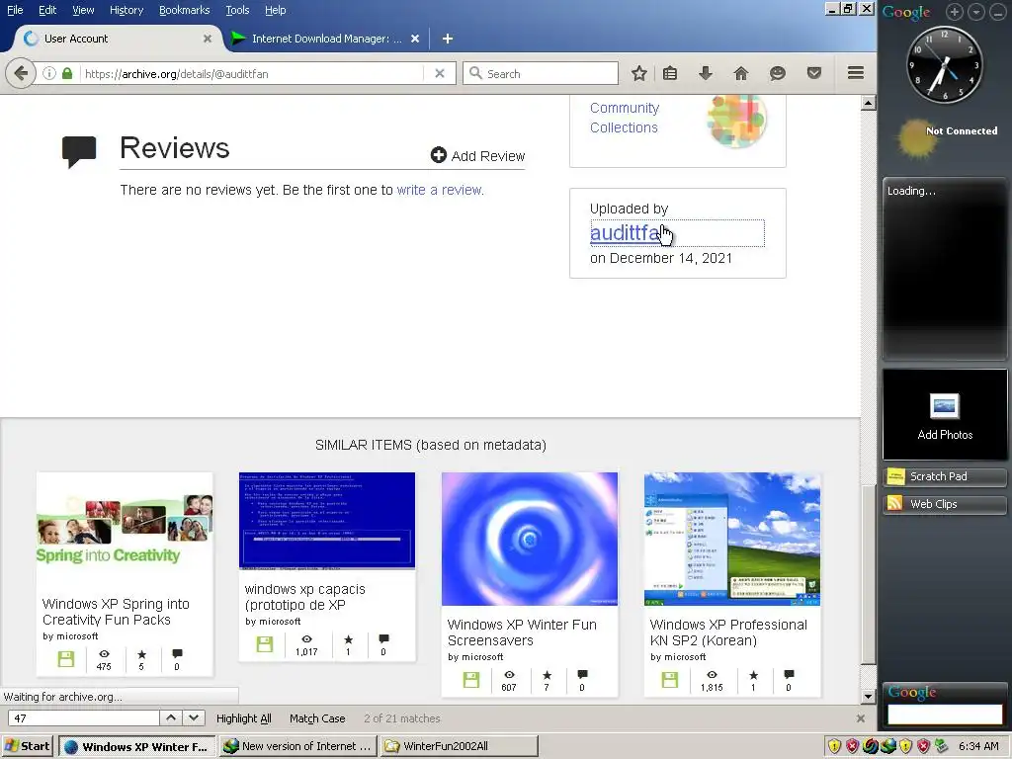Viewport: 1012px width, 759px height.
Task: Open the Help menu
Action: point(275,10)
